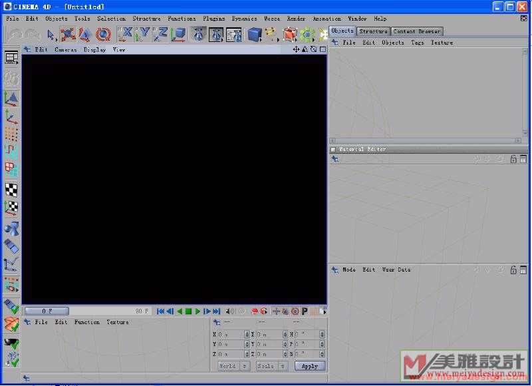Screen dimensions: 532x386
Task: Open the Plugins menu
Action: coord(213,19)
